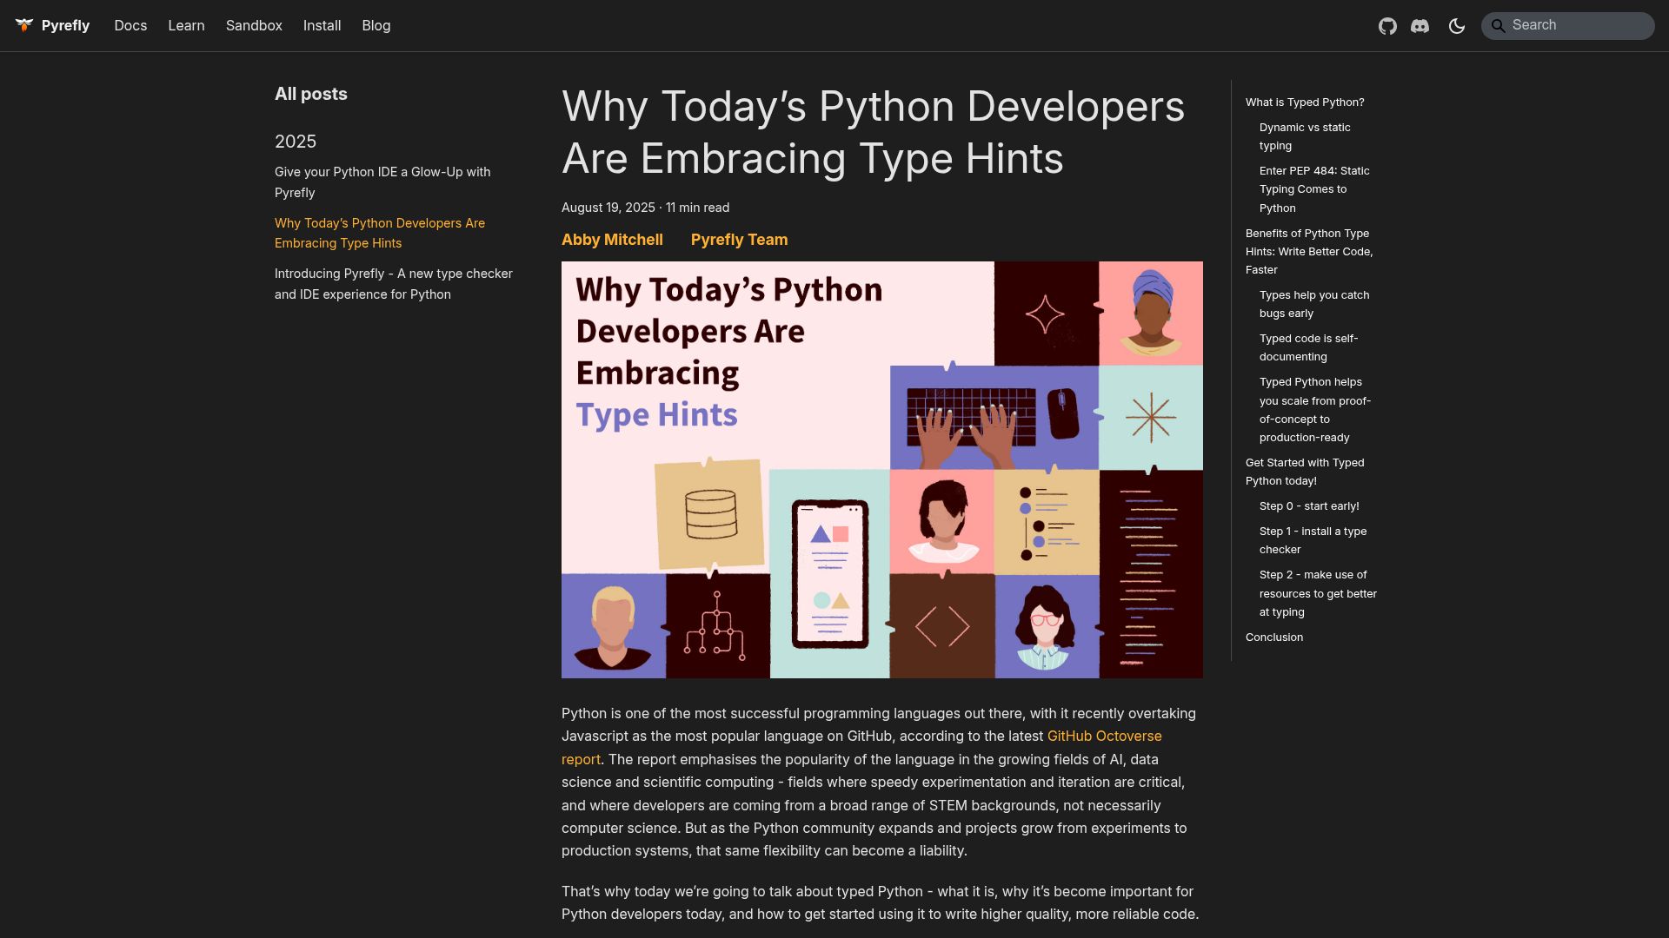The image size is (1669, 938).
Task: Open 'Give your Python IDE a Glow-Up' post
Action: [x=382, y=182]
